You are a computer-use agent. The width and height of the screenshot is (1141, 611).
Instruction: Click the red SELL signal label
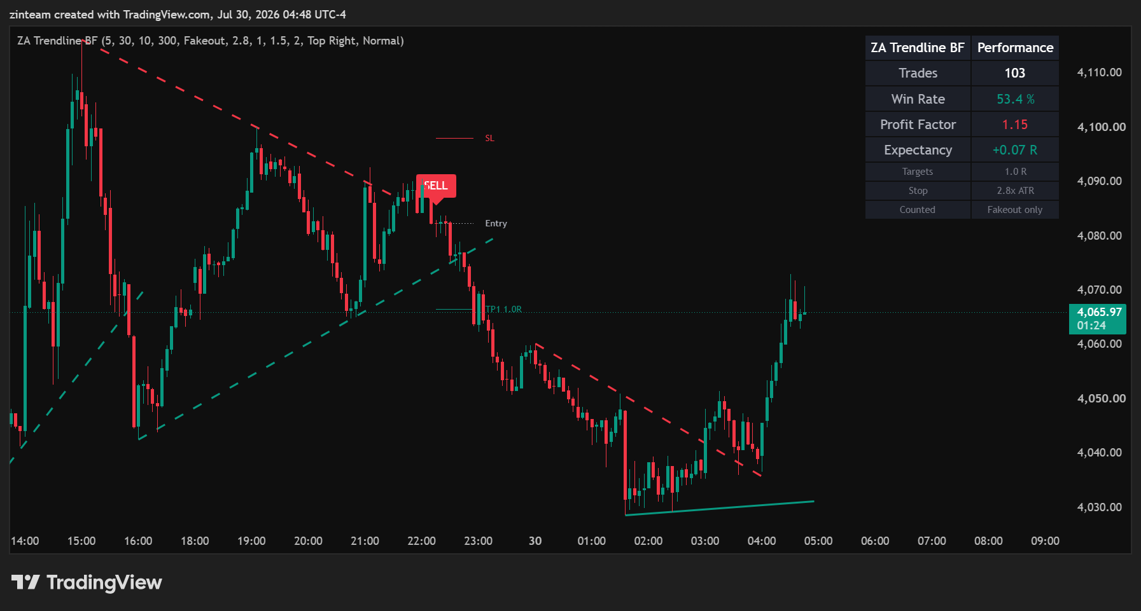436,186
